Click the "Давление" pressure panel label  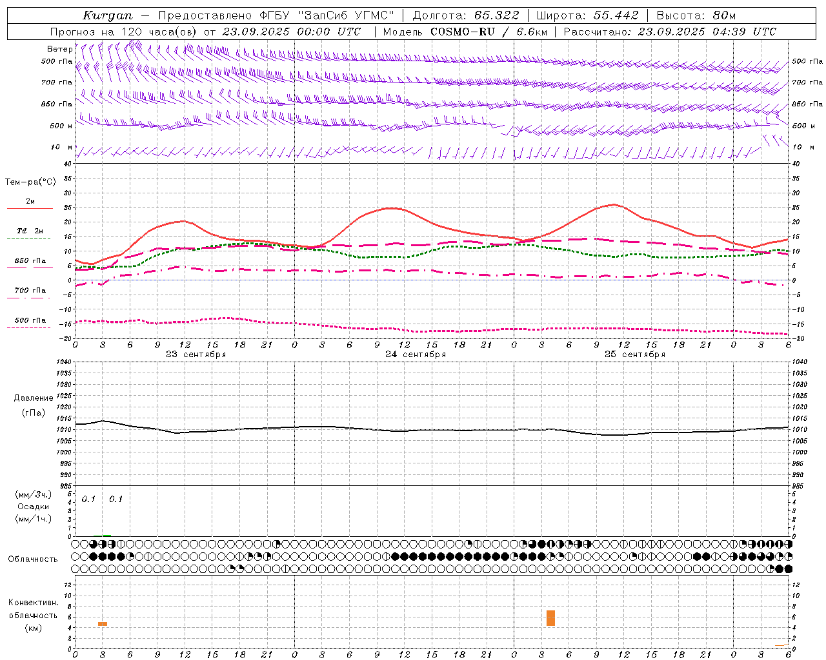tap(33, 398)
